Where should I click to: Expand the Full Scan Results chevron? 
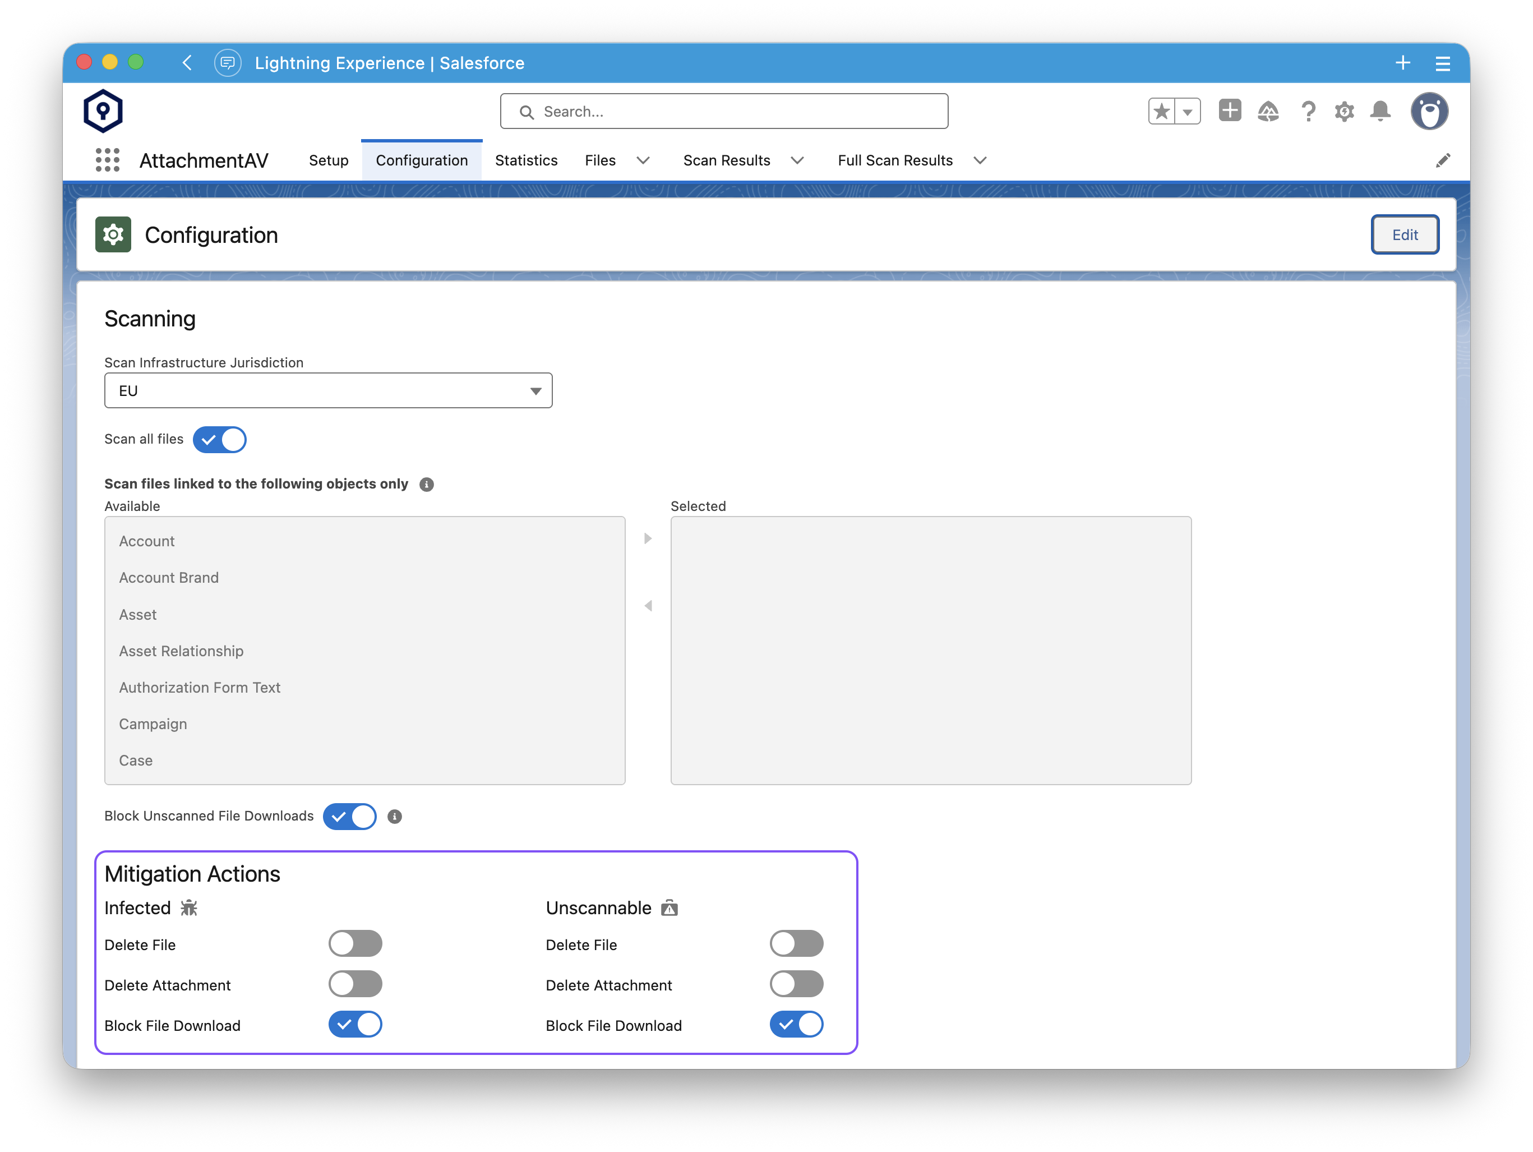tap(980, 161)
